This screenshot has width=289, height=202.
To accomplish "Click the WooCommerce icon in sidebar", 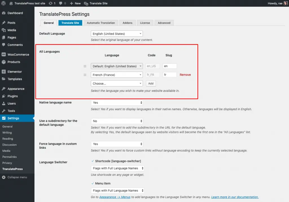I will tap(4, 55).
